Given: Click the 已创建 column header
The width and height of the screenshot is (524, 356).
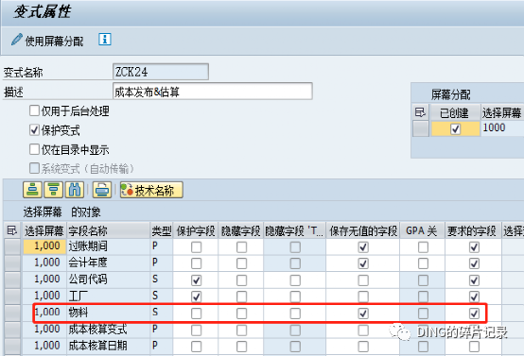Looking at the screenshot, I should 456,112.
